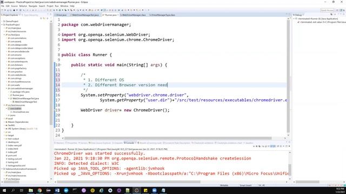Click the console horizontal scrollbar
The image size is (346, 194).
(129, 182)
